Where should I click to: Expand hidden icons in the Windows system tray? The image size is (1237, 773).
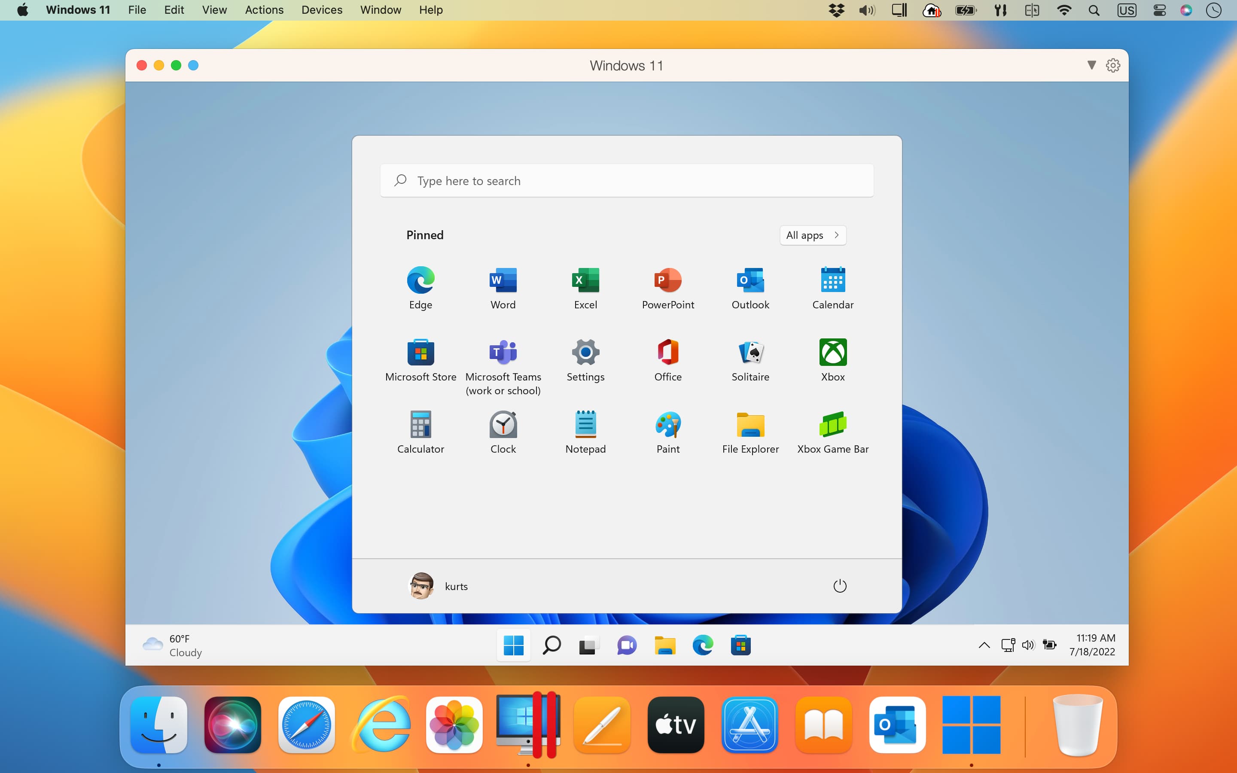983,645
